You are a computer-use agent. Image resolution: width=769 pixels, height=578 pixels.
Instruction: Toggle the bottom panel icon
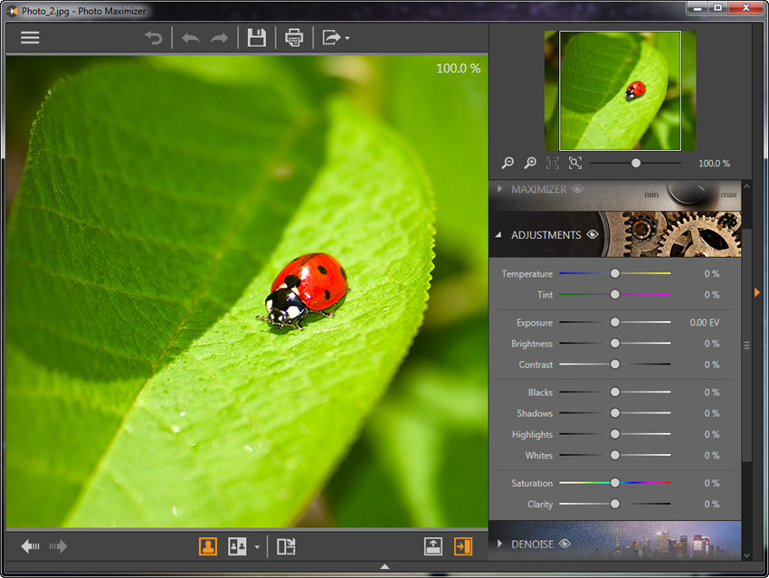(433, 546)
